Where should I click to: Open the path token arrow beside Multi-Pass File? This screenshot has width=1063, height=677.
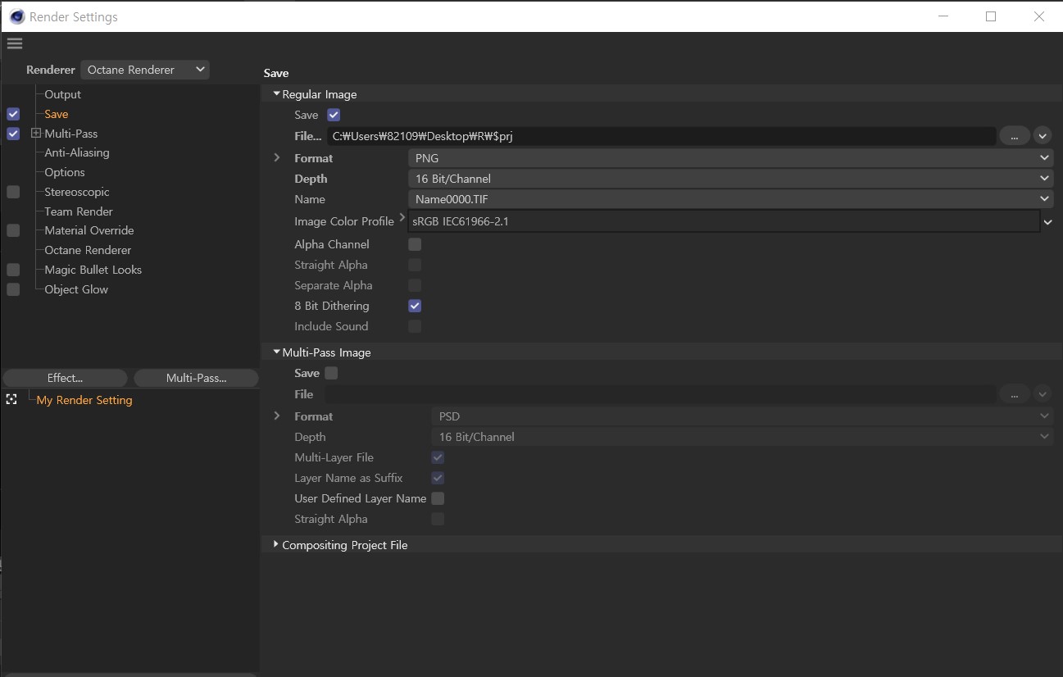(x=1043, y=394)
